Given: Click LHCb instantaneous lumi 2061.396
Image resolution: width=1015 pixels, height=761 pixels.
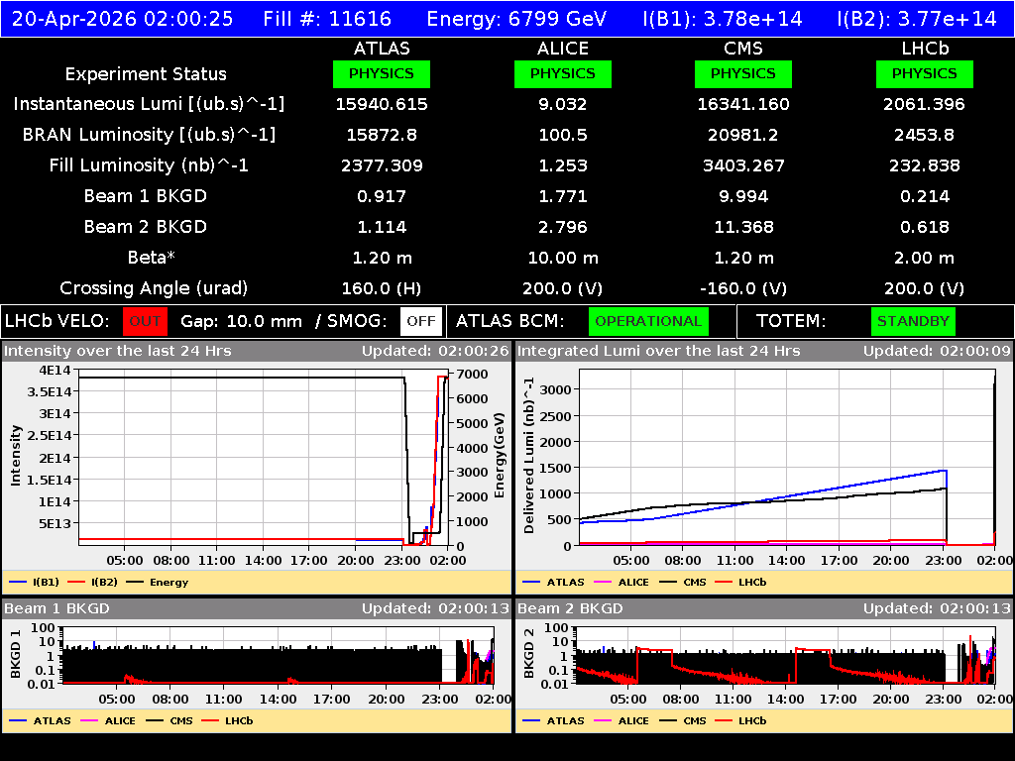Looking at the screenshot, I should [x=925, y=104].
